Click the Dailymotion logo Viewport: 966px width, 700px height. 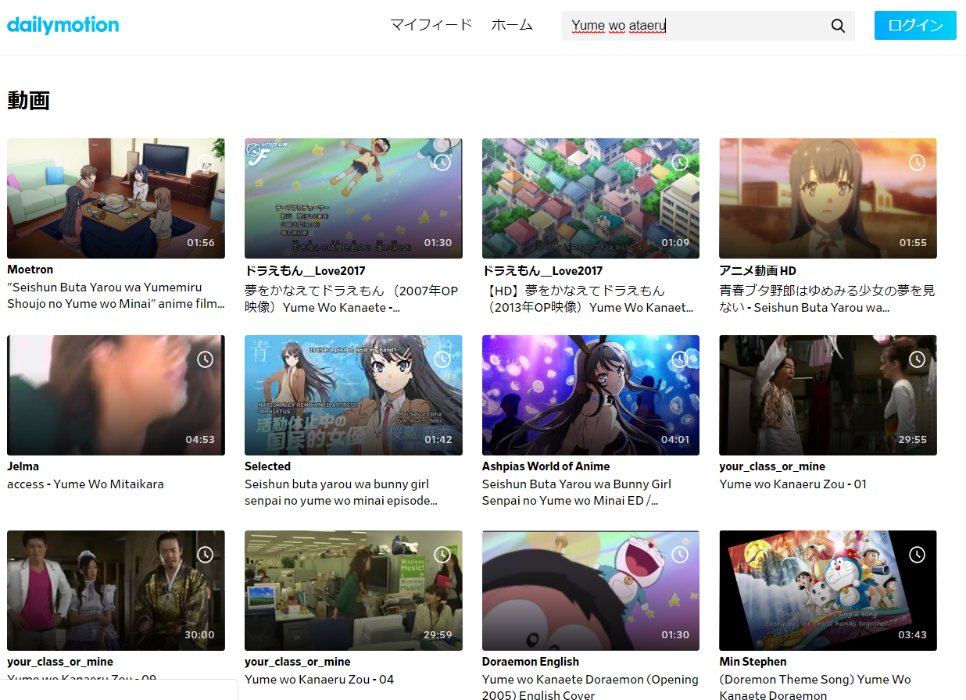click(x=63, y=25)
